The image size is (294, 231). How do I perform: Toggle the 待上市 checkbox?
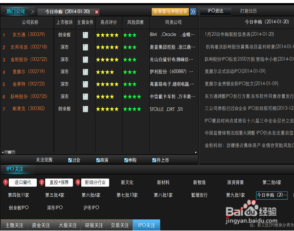click(154, 160)
